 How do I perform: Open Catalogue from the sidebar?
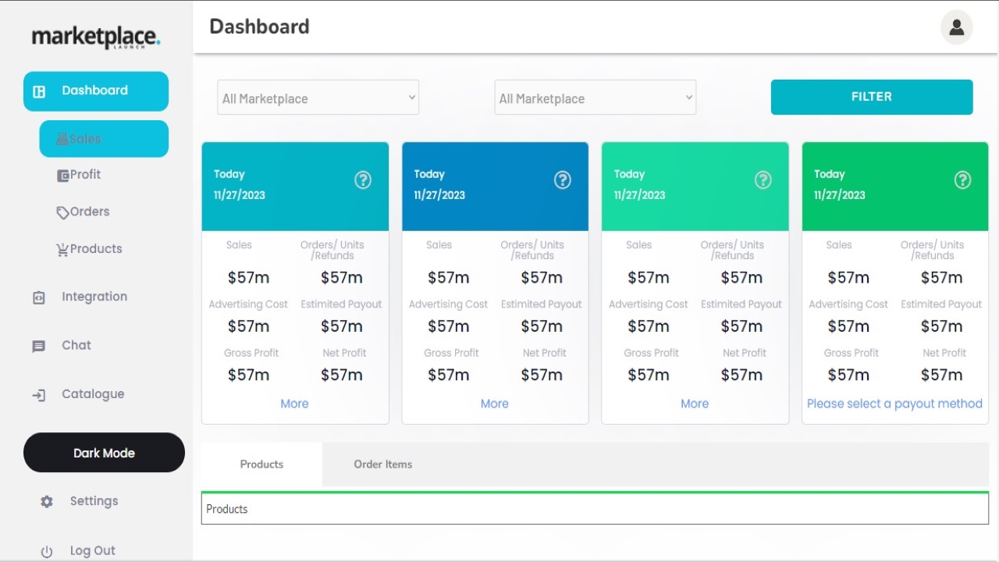[x=92, y=394]
